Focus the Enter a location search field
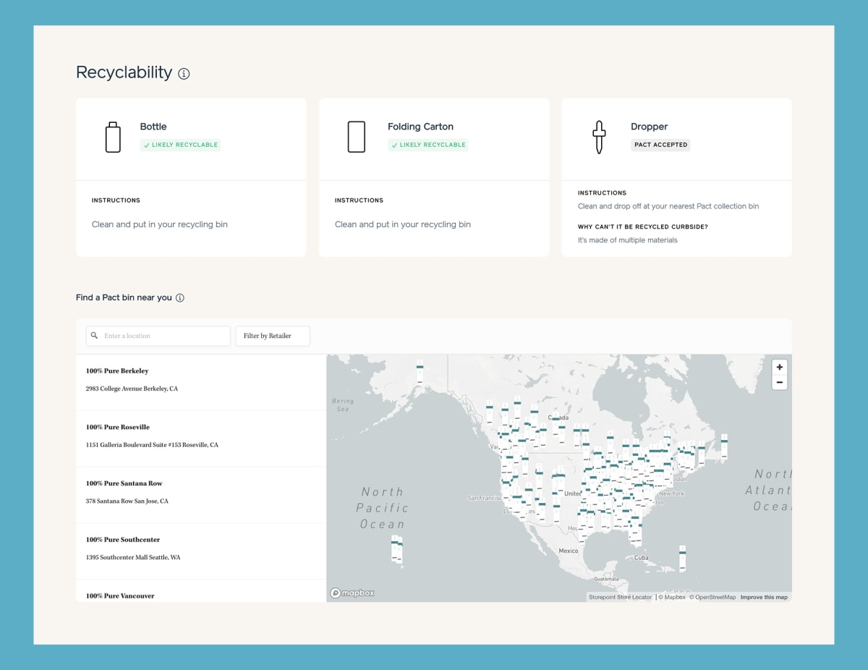Screen dimensions: 868x670 point(158,336)
